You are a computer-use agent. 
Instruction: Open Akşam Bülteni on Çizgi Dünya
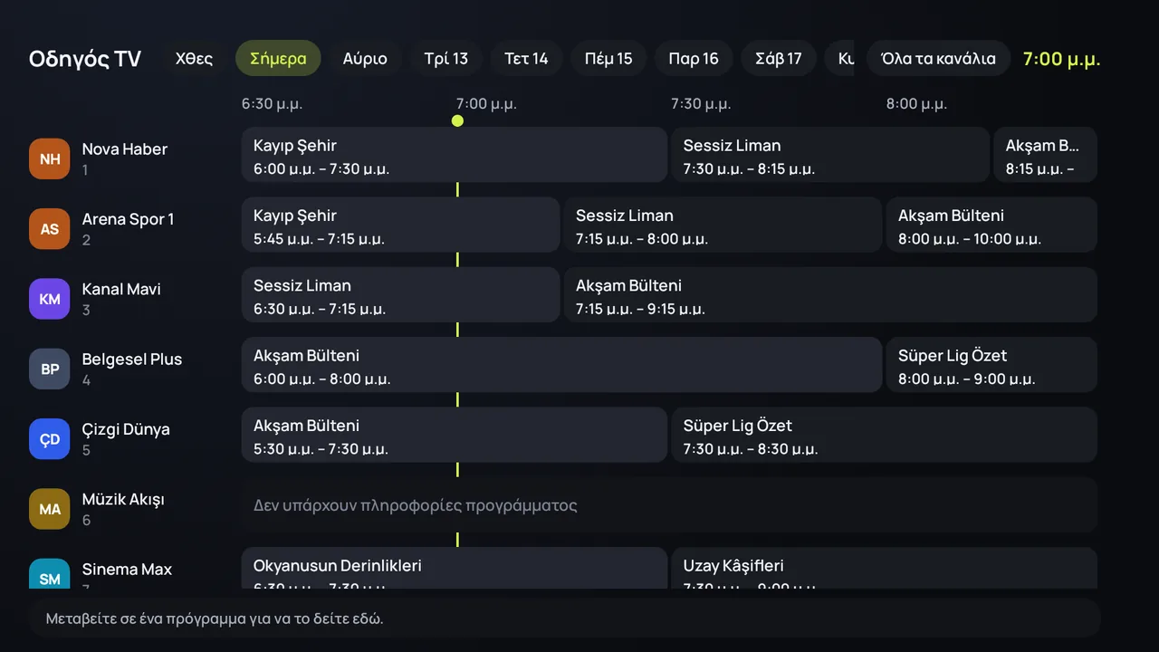[455, 435]
